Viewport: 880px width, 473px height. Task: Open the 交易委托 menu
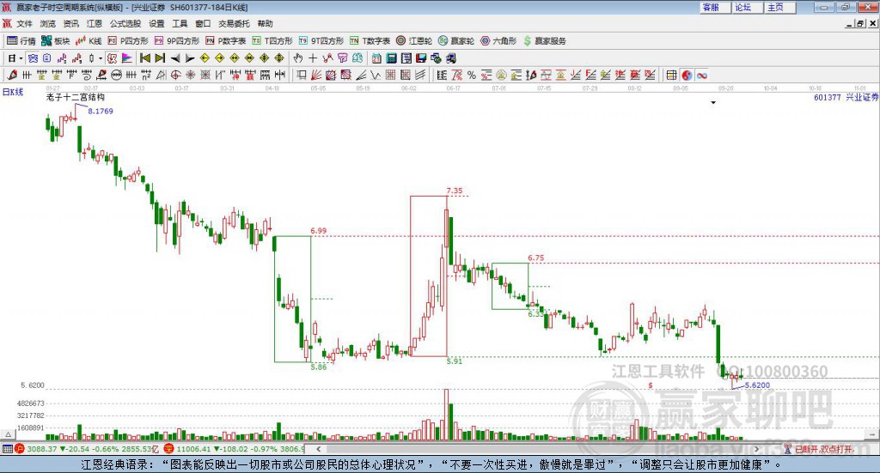click(234, 23)
